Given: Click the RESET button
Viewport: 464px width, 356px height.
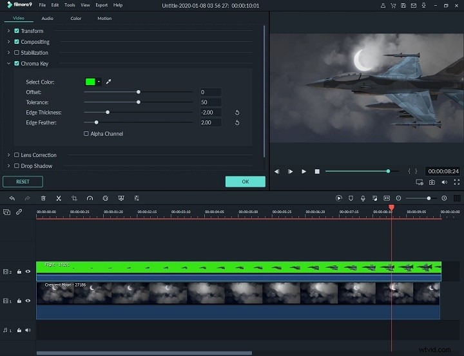Looking at the screenshot, I should tap(23, 182).
